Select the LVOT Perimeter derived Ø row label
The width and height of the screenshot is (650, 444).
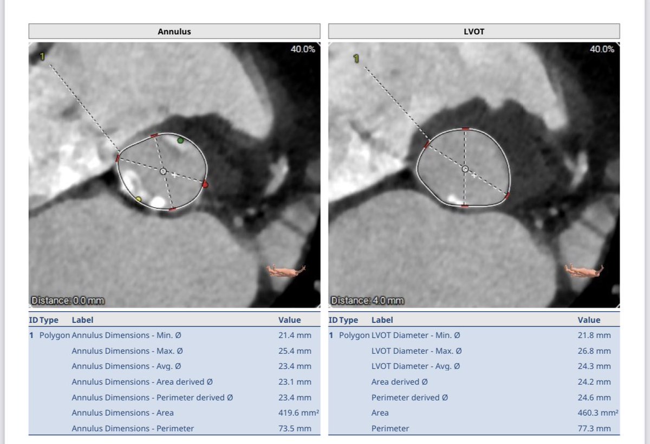[409, 397]
